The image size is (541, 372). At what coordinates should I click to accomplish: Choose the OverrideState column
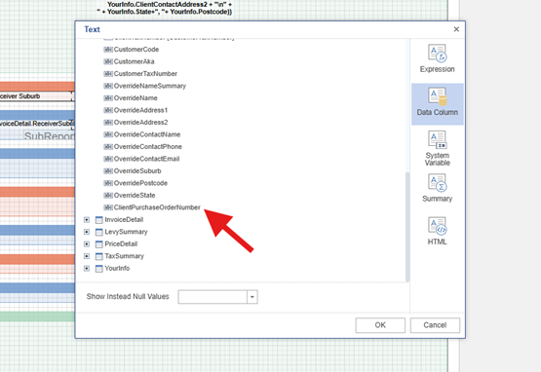click(135, 195)
